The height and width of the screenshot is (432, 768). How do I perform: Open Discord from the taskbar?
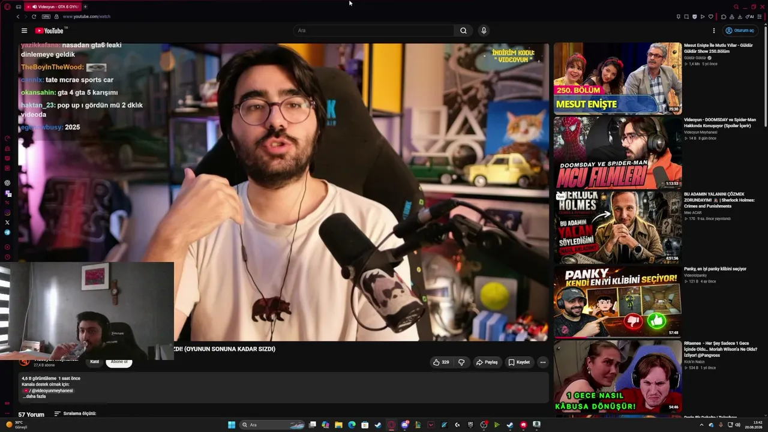405,425
